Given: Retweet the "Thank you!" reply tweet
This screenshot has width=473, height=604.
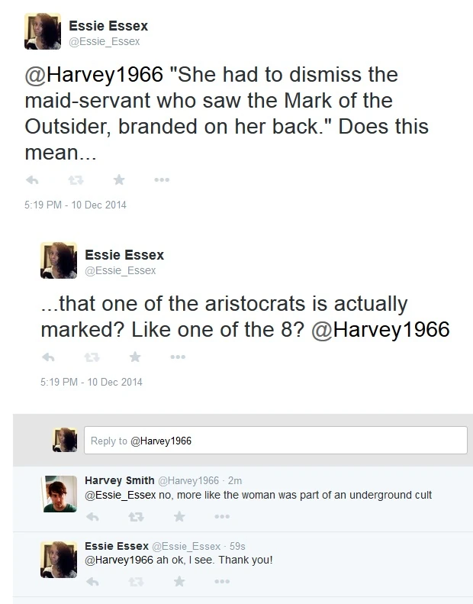Looking at the screenshot, I should click(135, 581).
